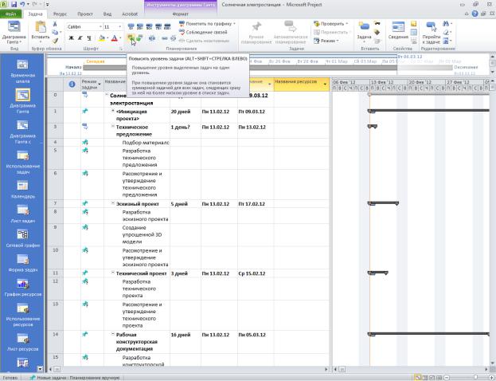Open the Режим dropdown in Задачи group
Screen dimensions: 496x381
tap(326, 41)
